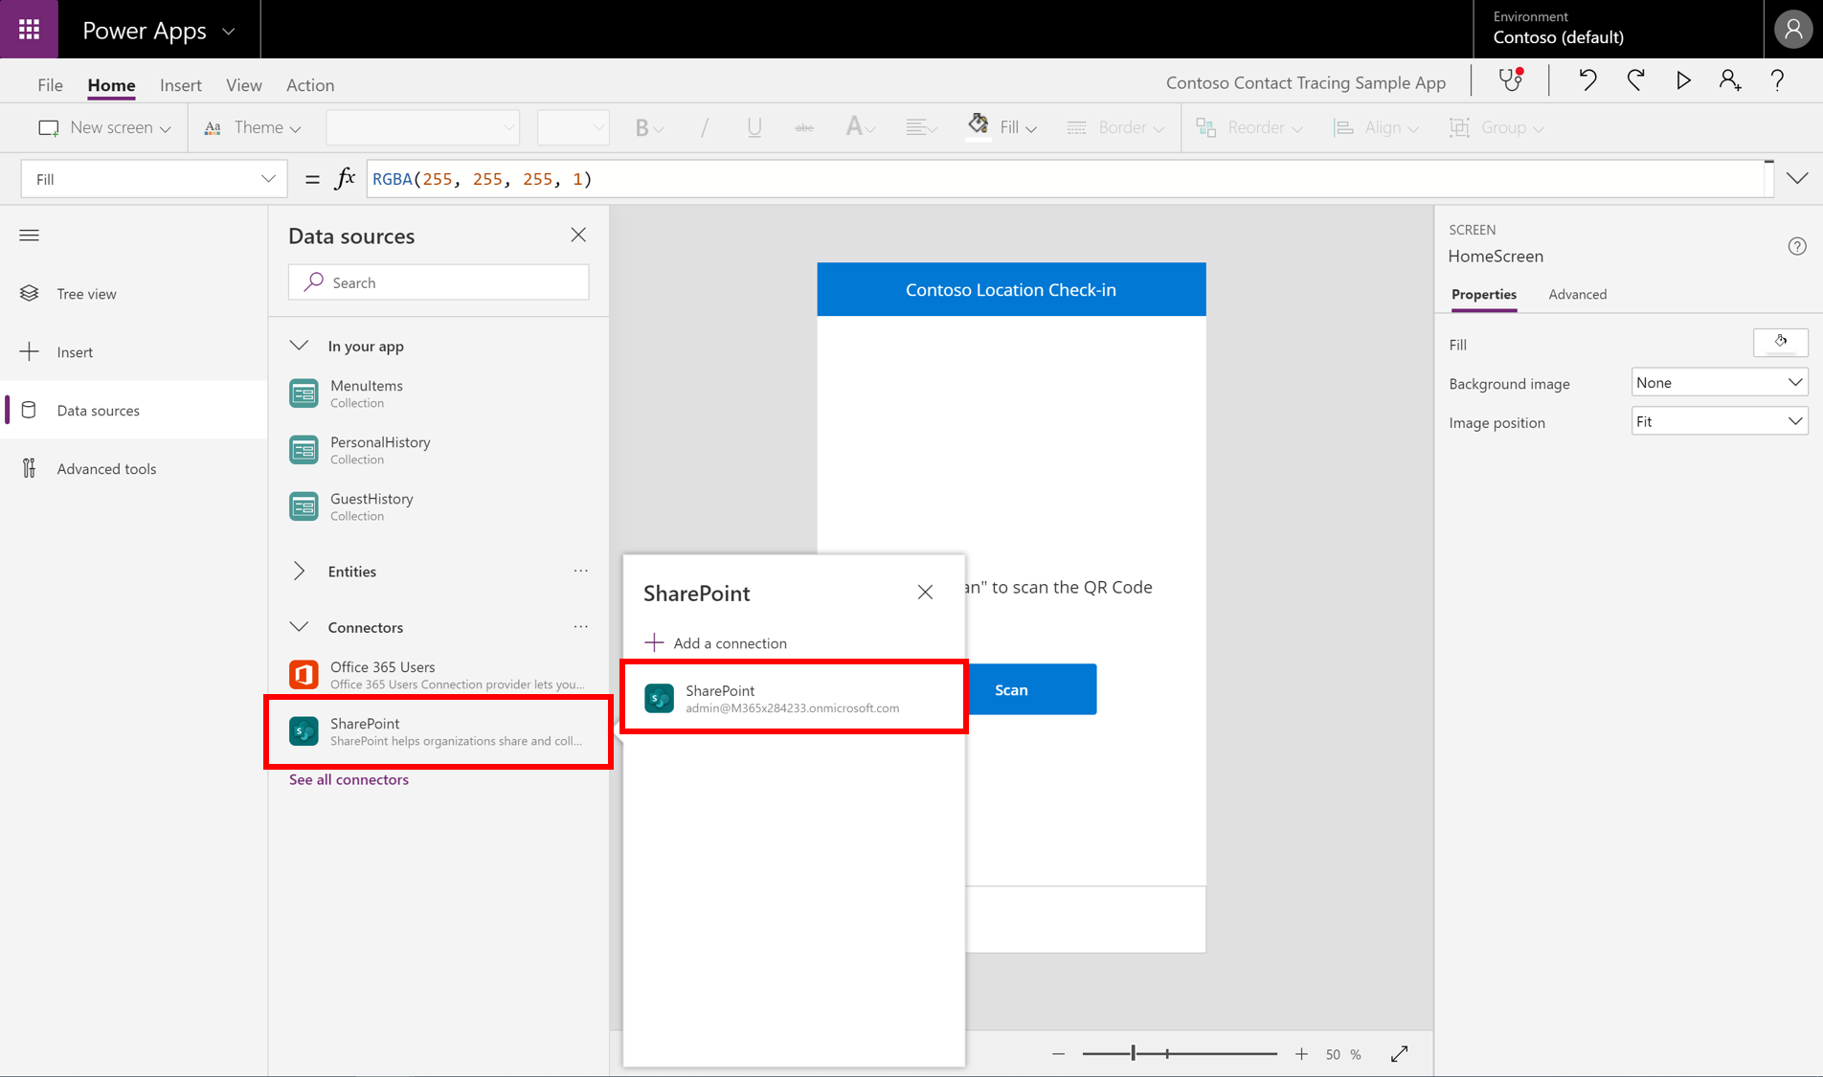This screenshot has height=1077, width=1823.
Task: Open the File menu
Action: 50,84
